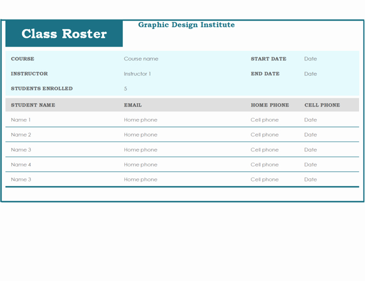The width and height of the screenshot is (365, 281).
Task: Click the "Name 4" student cell
Action: (x=21, y=165)
